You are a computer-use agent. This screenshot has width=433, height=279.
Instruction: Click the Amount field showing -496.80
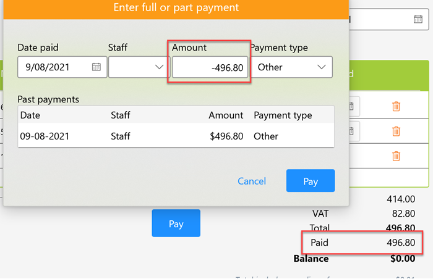(x=210, y=67)
